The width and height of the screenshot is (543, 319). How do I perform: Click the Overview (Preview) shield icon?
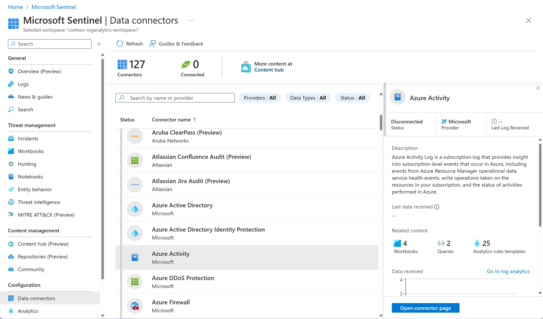(11, 71)
